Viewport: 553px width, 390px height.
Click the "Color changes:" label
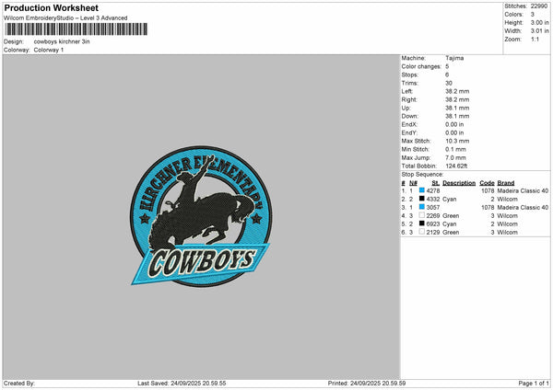click(x=421, y=66)
